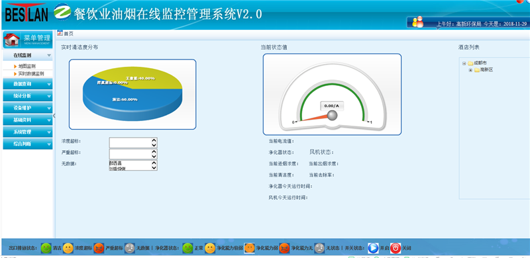Viewport: 530px width, 258px height.
Task: Click the yellow 浓度超标 face icon
Action: point(68,248)
